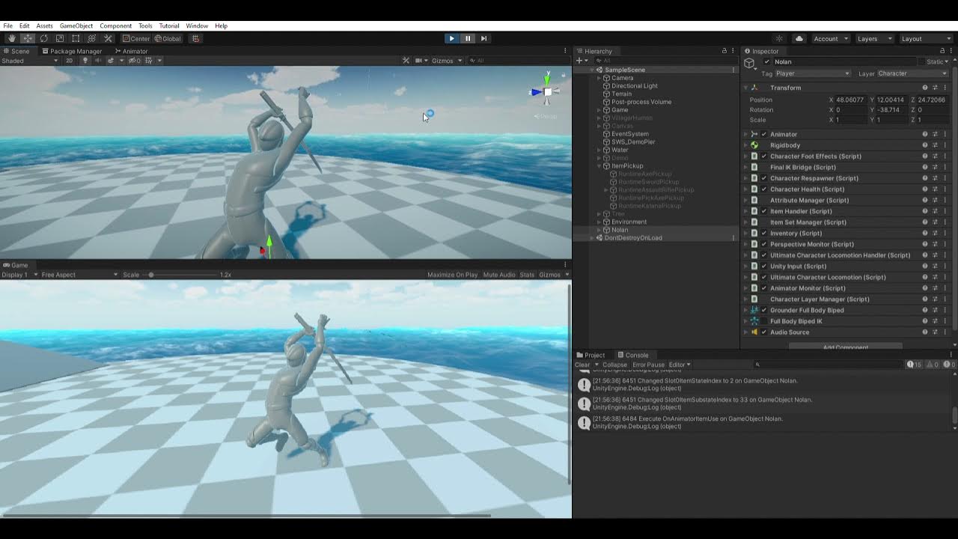Switch to the Animator tab

(131, 51)
